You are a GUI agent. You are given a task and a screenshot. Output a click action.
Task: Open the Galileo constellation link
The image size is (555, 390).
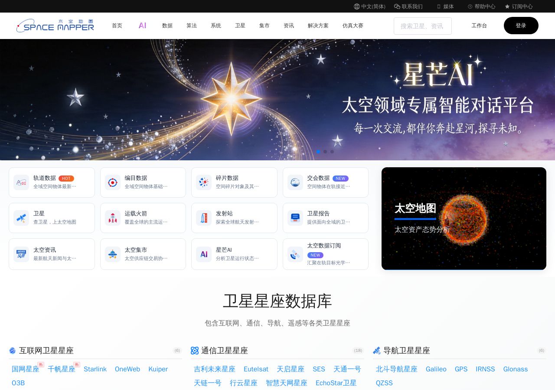point(436,369)
